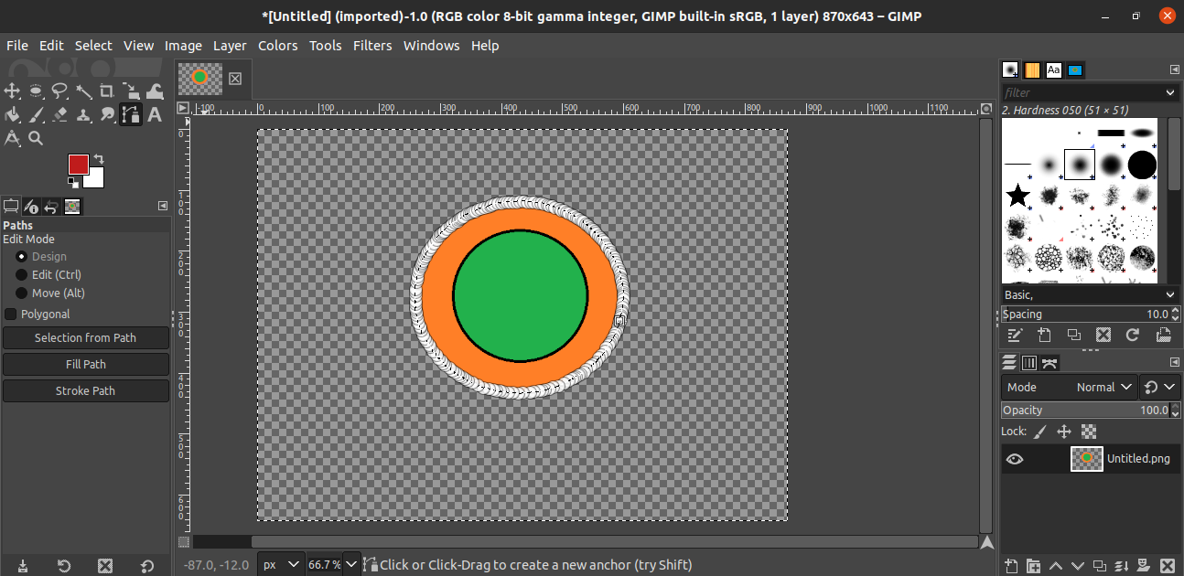
Task: Hide the Untitled.png layer with eye icon
Action: [1014, 459]
